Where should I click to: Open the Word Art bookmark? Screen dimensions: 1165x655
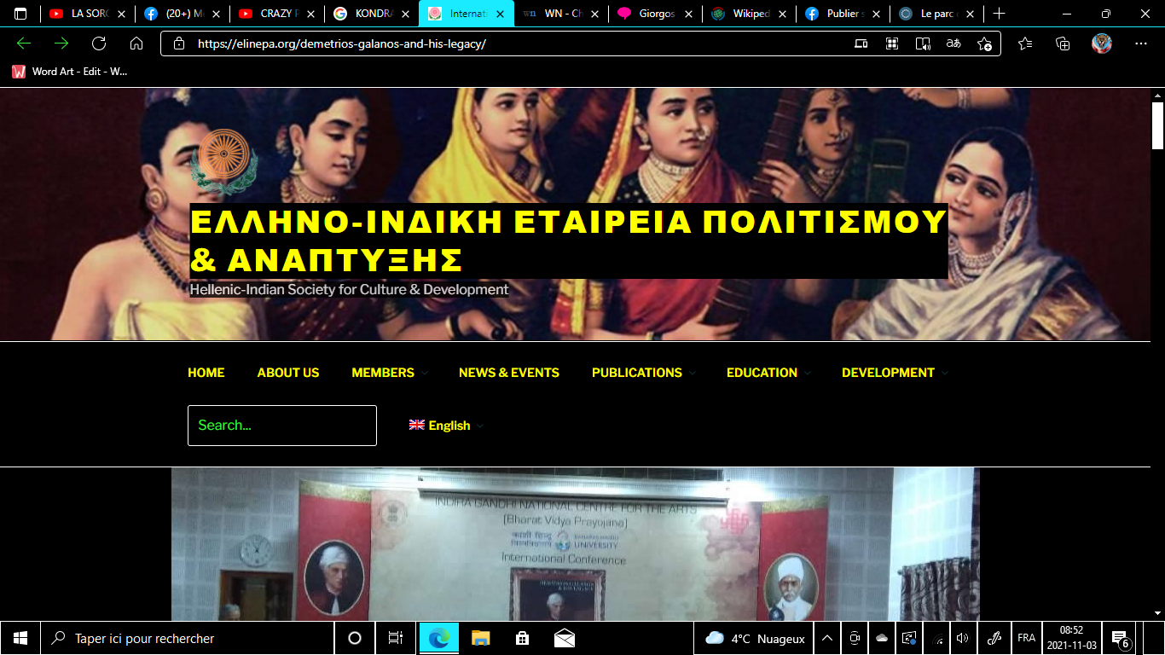pos(70,72)
